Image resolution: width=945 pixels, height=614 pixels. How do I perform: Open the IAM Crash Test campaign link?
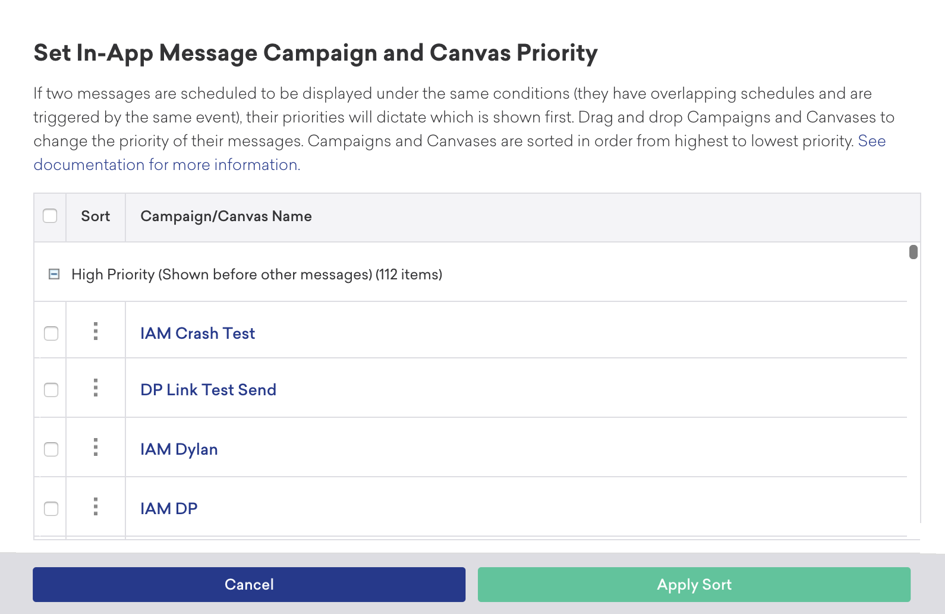click(197, 333)
